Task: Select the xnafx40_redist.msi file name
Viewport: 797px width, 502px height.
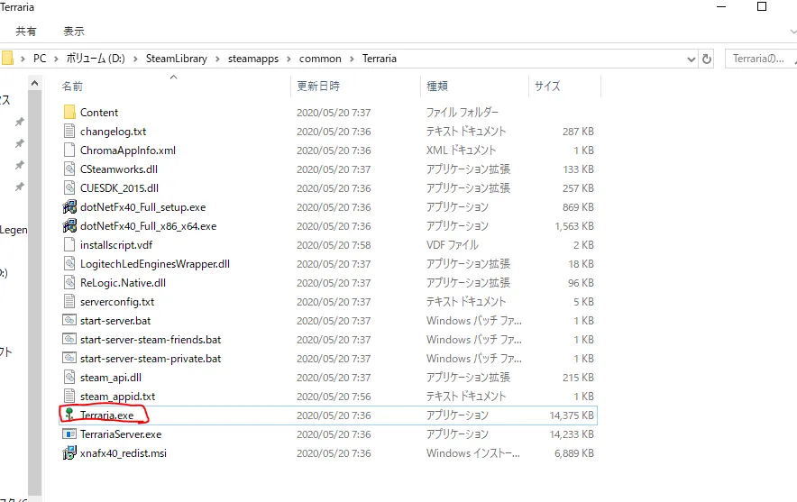Action: (124, 452)
